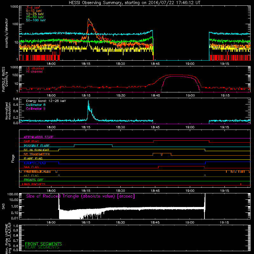
Task: Click the counts/s/detector axis label
Action: [x=6, y=33]
